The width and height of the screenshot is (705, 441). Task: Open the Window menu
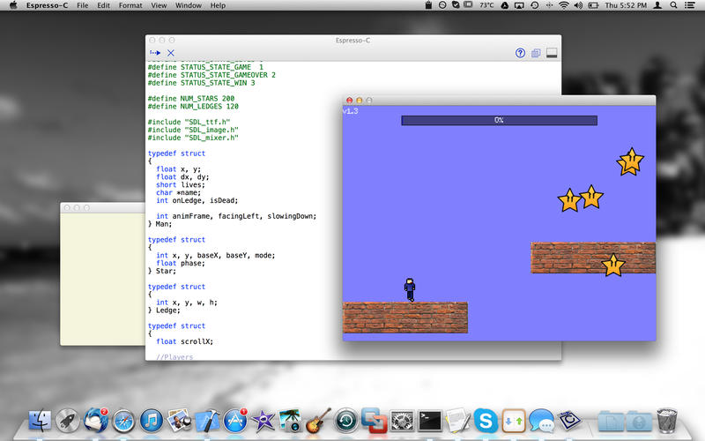tap(188, 5)
